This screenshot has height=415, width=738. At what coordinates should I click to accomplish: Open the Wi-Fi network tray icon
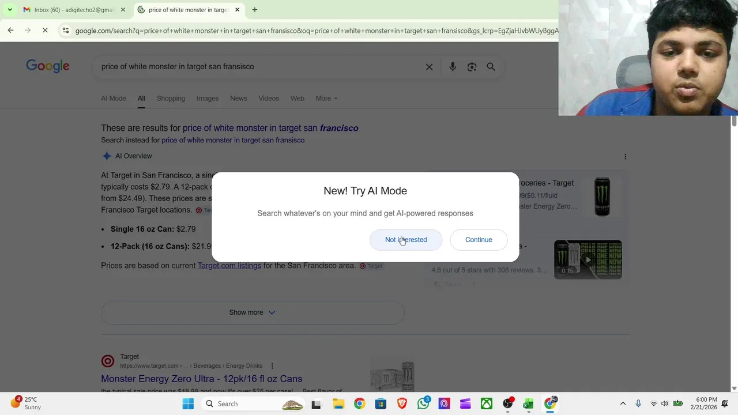(654, 404)
